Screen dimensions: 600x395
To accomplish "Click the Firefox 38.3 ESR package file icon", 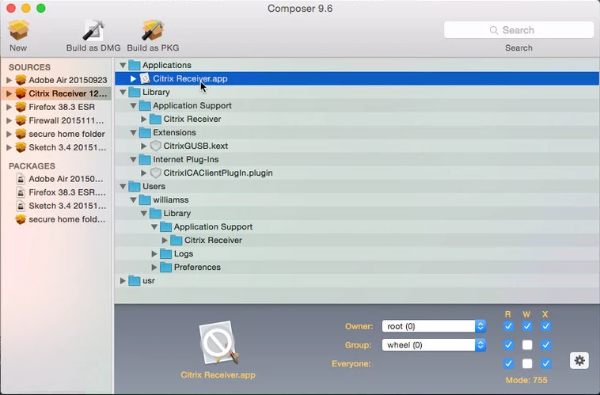I will [21, 192].
